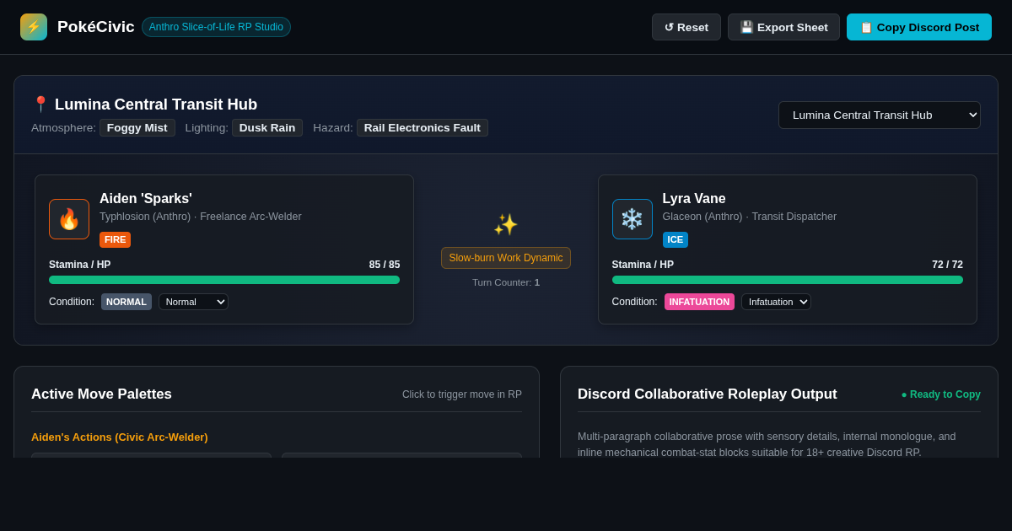The height and width of the screenshot is (531, 1012).
Task: Click the sparkles icon above the dynamic label
Action: 506,224
